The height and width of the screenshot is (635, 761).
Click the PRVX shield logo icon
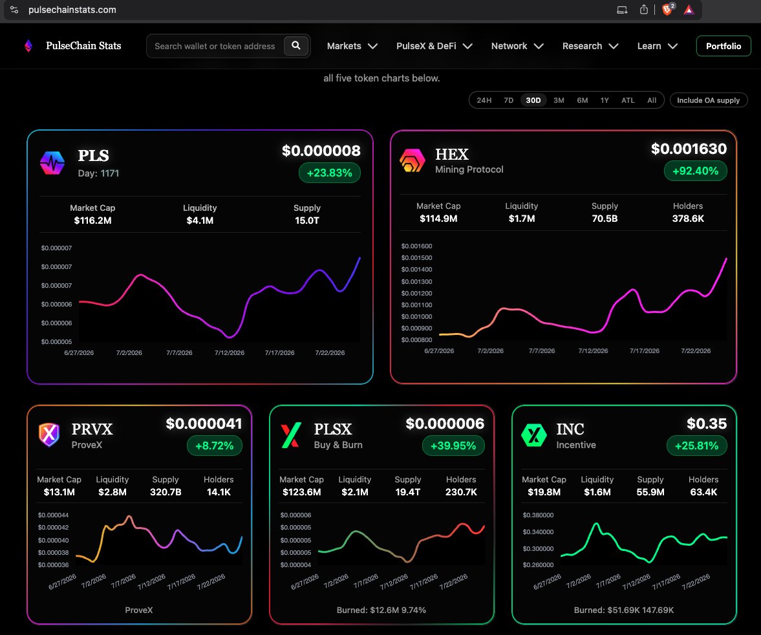(x=49, y=435)
